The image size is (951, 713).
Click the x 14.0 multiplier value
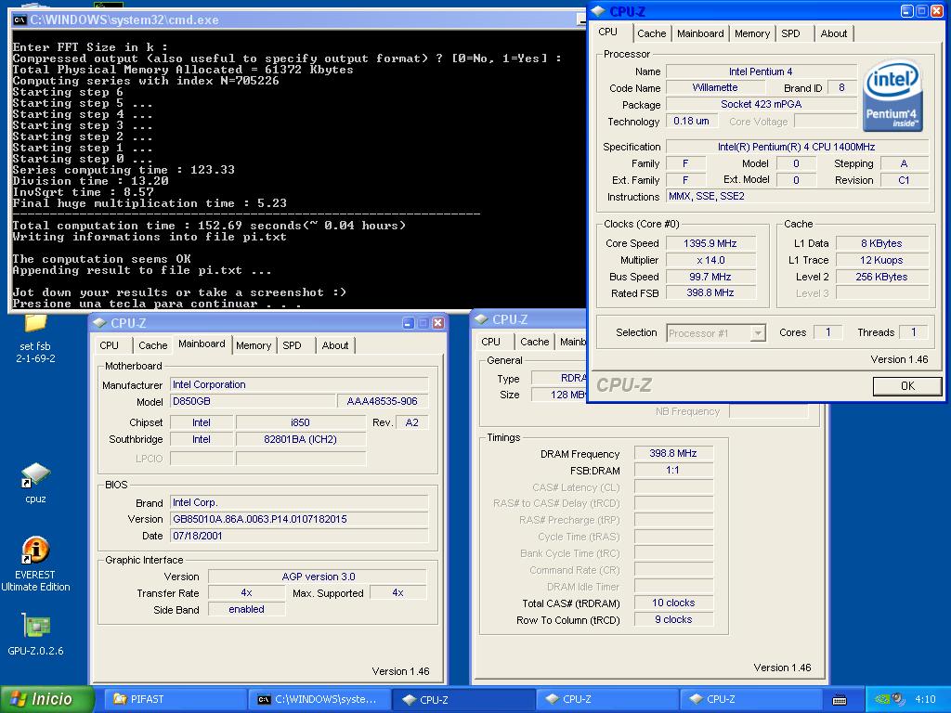[x=710, y=260]
